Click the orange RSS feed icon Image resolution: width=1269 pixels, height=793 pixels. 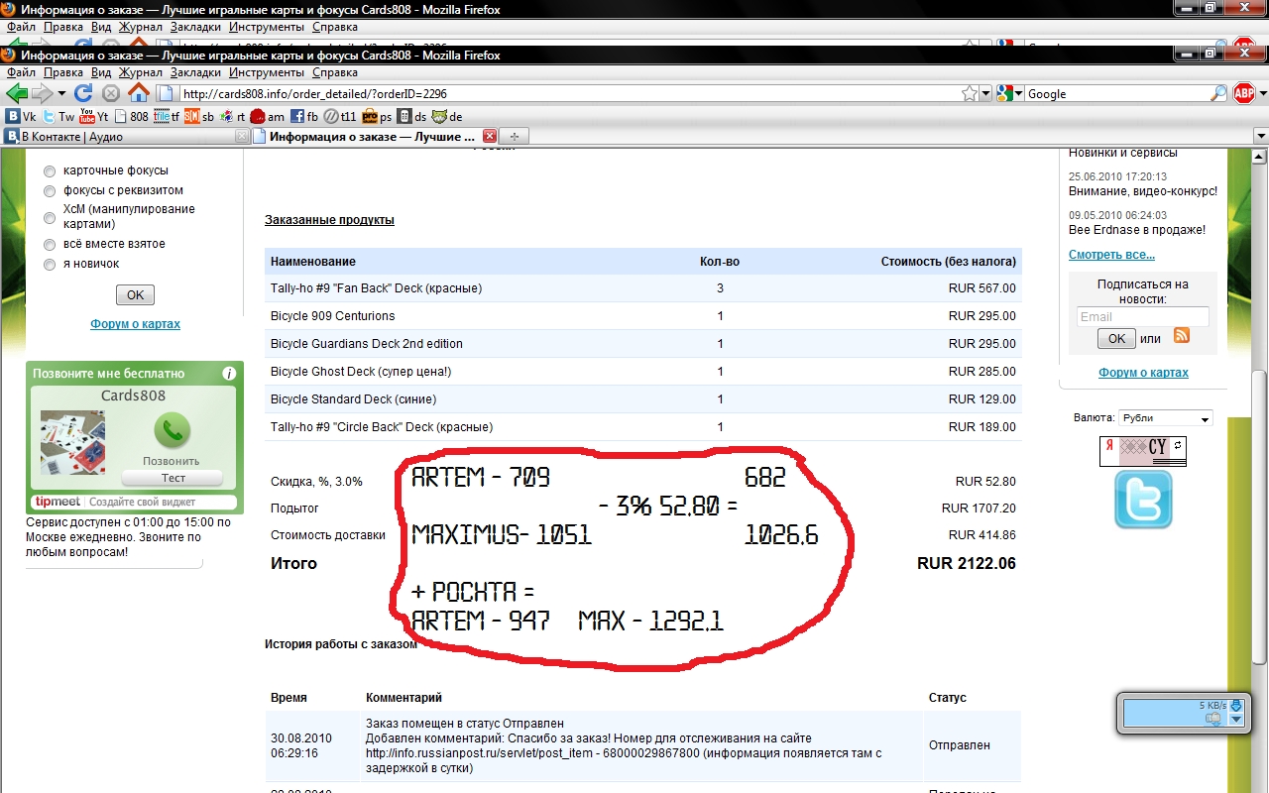pos(1181,335)
